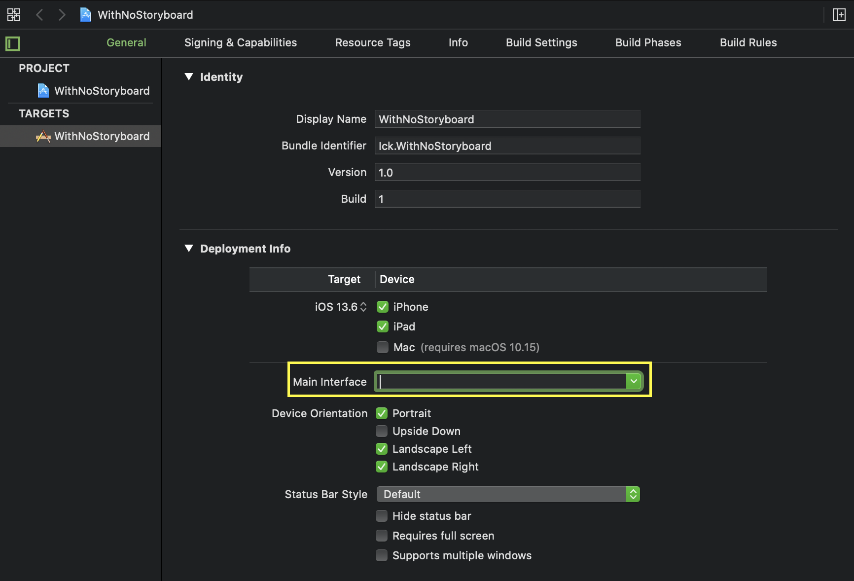The image size is (854, 581).
Task: Change the iOS 13.6 deployment target
Action: (341, 307)
